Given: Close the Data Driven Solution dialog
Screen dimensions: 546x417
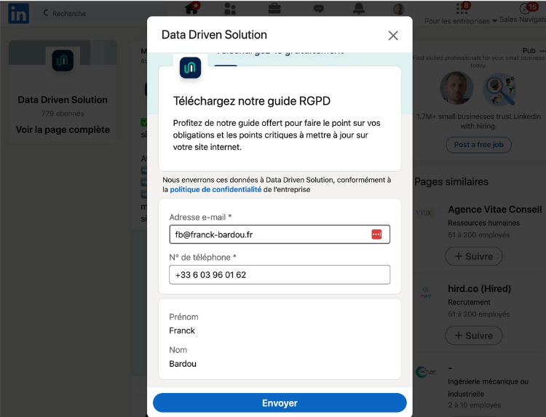Looking at the screenshot, I should [x=393, y=36].
